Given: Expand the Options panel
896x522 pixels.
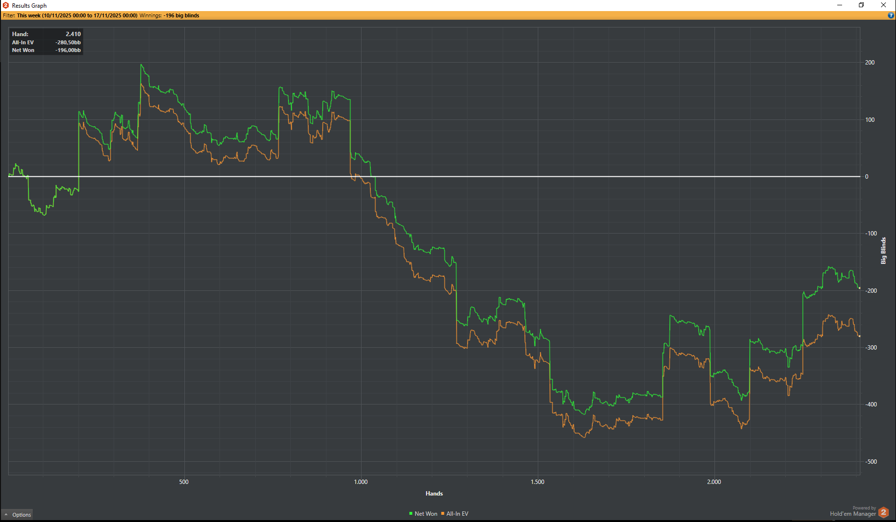Looking at the screenshot, I should click(x=17, y=515).
